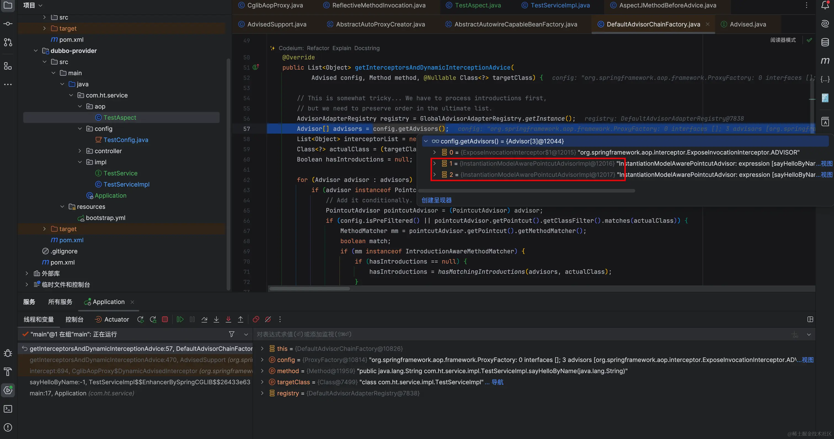Click the Step Out debug icon

click(240, 319)
